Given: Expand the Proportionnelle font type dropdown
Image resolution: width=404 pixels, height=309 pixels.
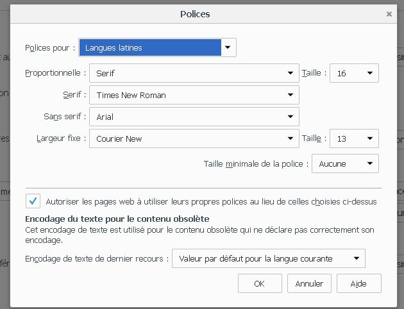Looking at the screenshot, I should pos(194,74).
